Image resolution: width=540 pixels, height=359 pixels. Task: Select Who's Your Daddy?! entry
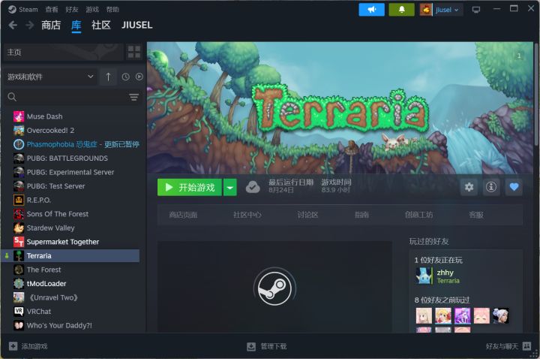point(76,325)
